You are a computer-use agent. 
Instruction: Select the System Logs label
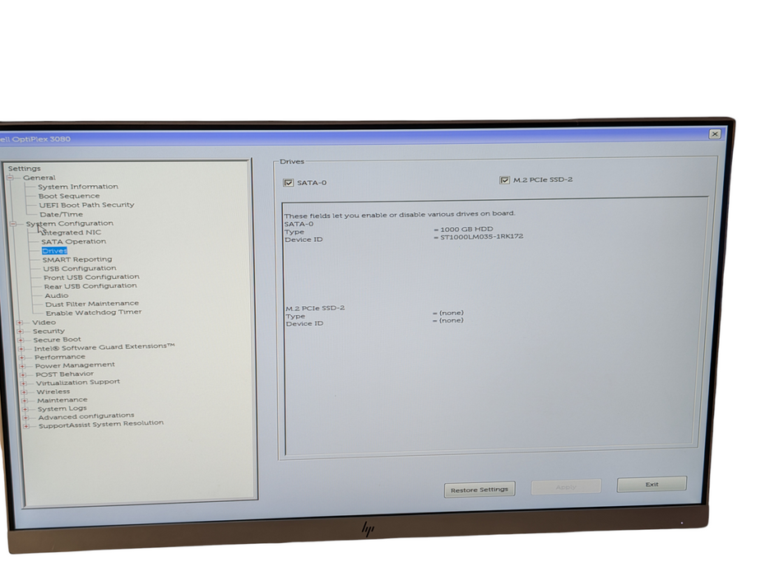click(x=62, y=409)
